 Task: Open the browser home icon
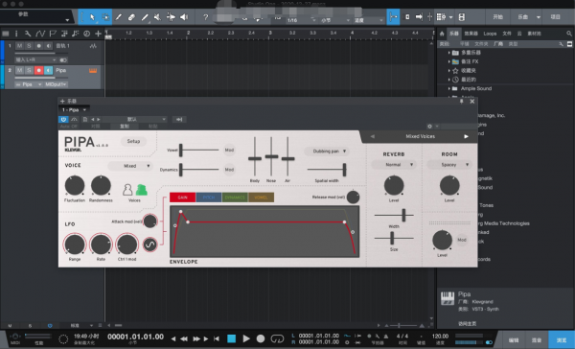tap(442, 34)
